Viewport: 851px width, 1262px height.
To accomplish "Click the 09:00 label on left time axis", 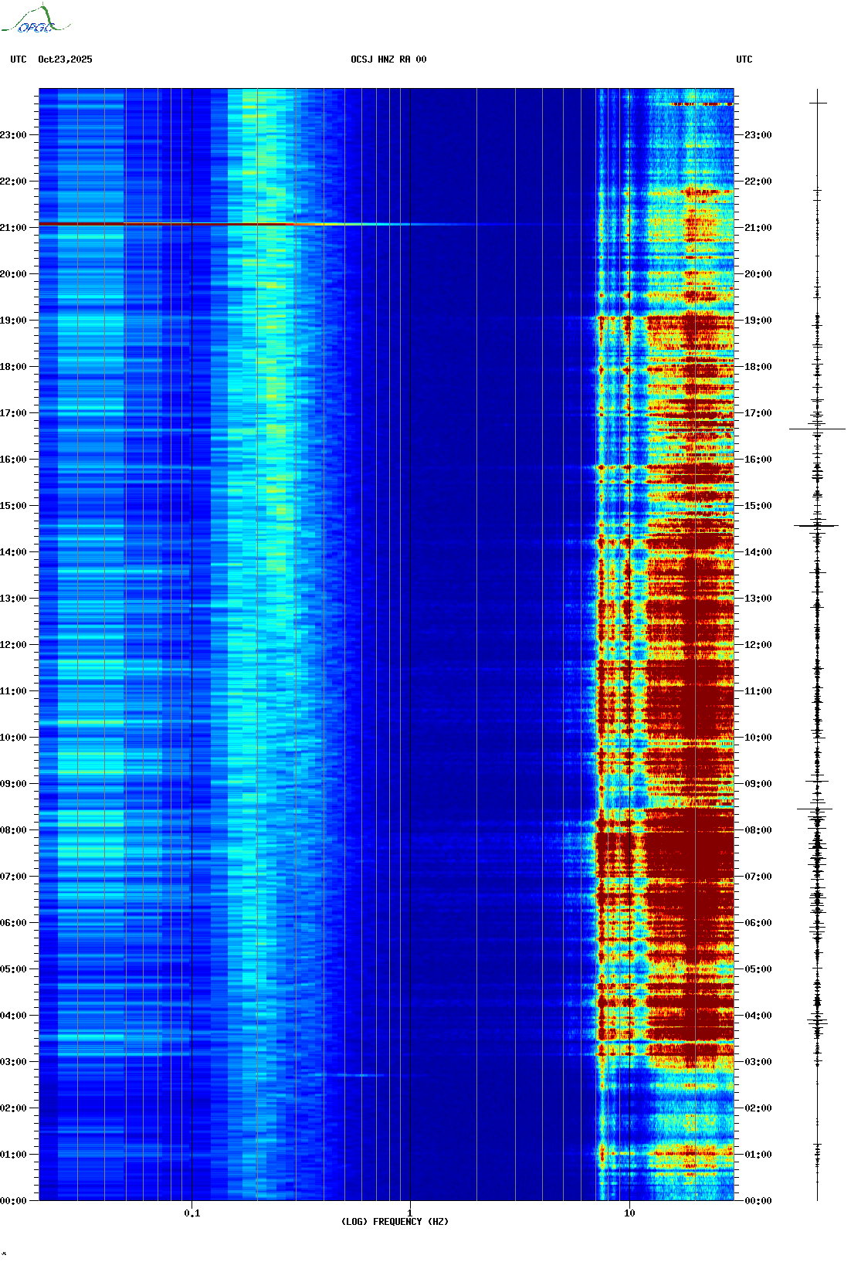I will [13, 784].
